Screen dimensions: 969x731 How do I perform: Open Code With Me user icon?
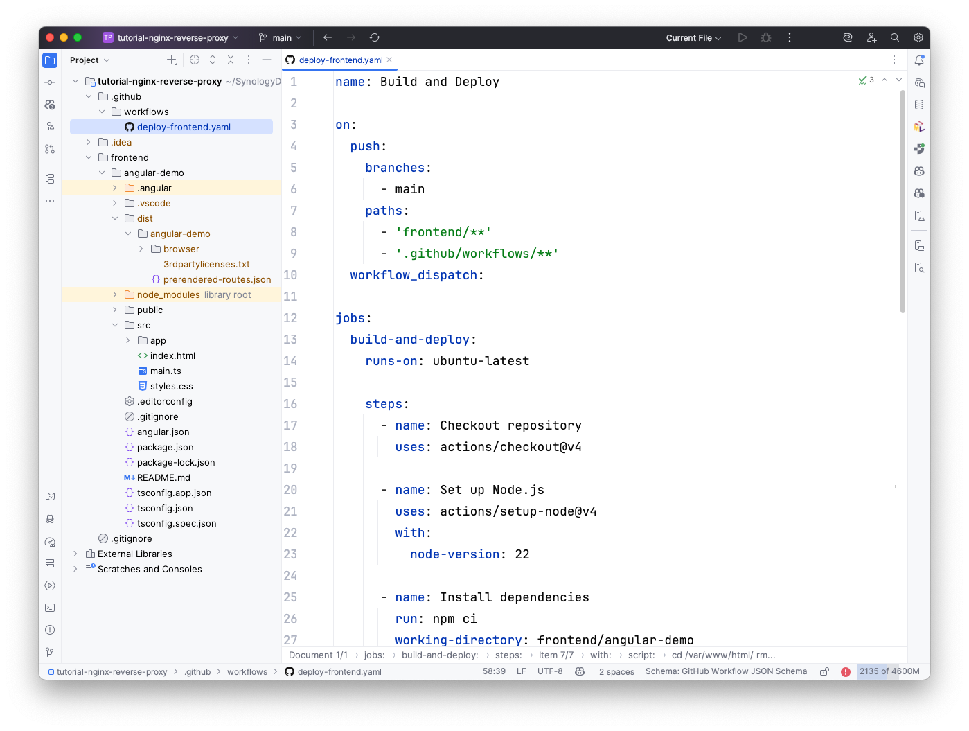point(871,37)
